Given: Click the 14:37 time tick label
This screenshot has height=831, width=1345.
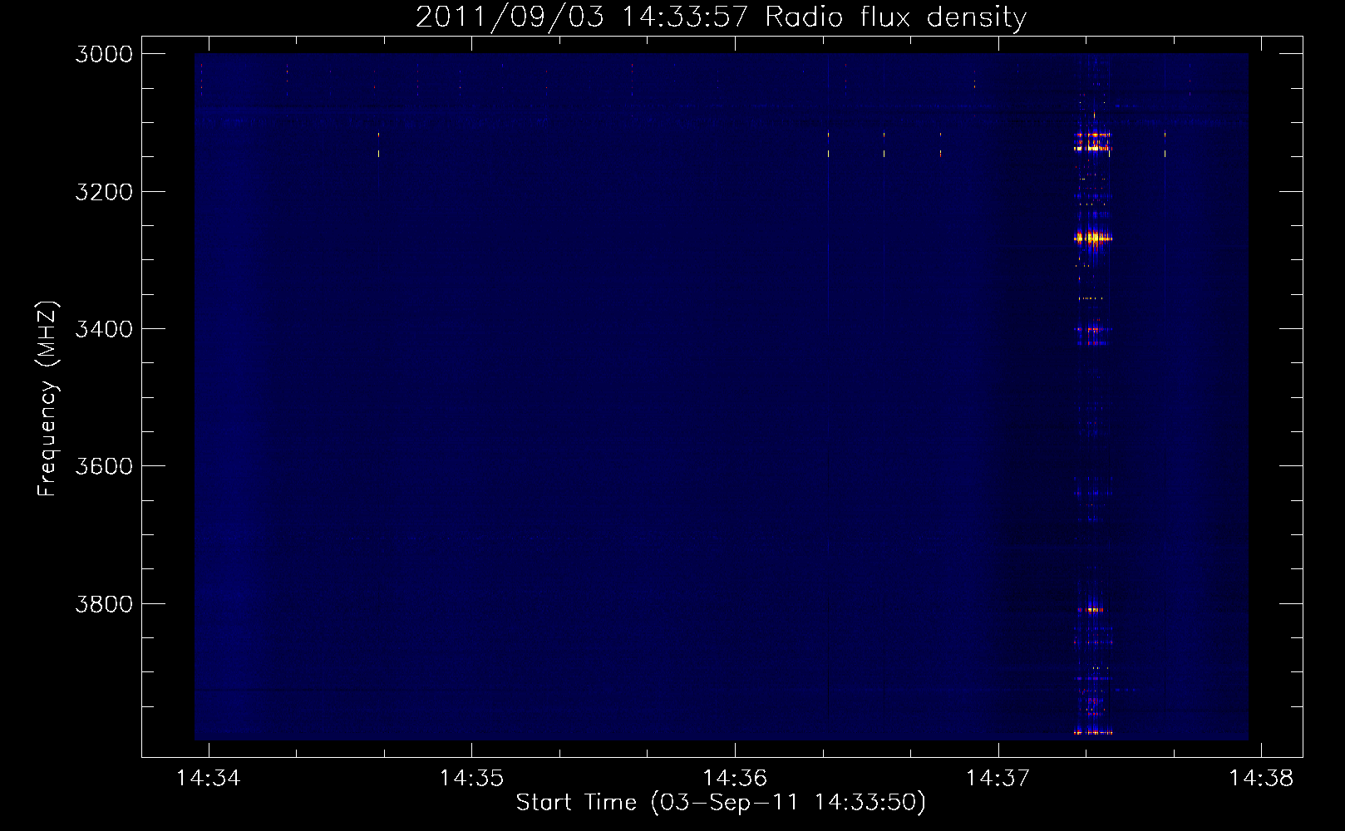Looking at the screenshot, I should pyautogui.click(x=998, y=778).
